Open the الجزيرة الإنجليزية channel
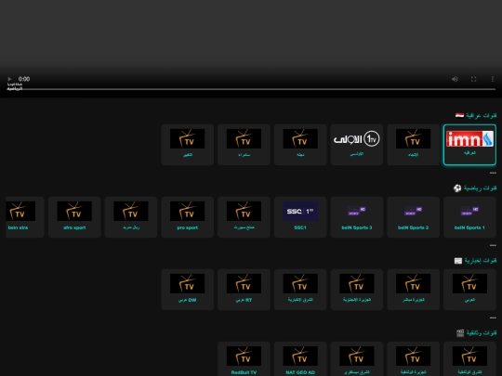This screenshot has width=502, height=376. click(x=357, y=290)
